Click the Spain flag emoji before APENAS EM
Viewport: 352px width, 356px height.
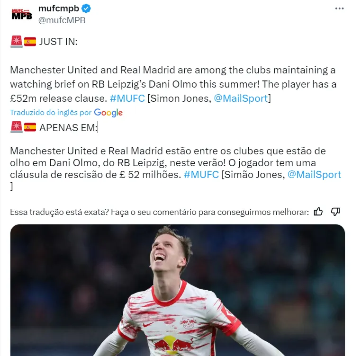(x=30, y=127)
